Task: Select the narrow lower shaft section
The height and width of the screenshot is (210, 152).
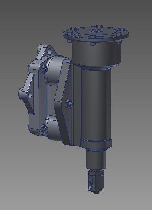Action: (x=96, y=159)
